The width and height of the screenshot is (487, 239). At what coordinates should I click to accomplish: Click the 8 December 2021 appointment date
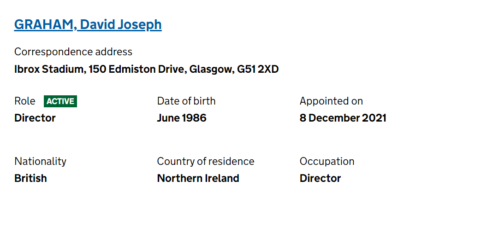point(343,118)
